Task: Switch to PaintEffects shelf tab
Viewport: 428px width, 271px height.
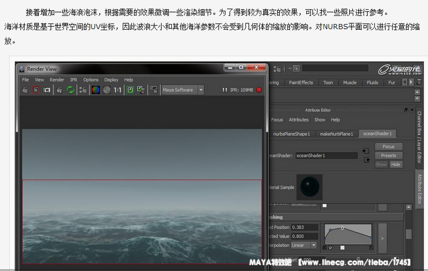Action: point(301,82)
